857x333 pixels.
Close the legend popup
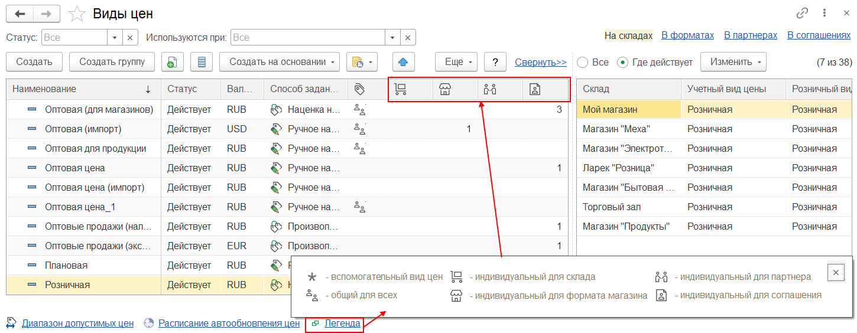pos(835,272)
